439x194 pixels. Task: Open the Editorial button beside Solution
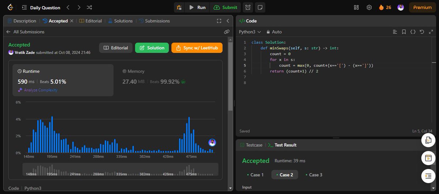pos(116,48)
